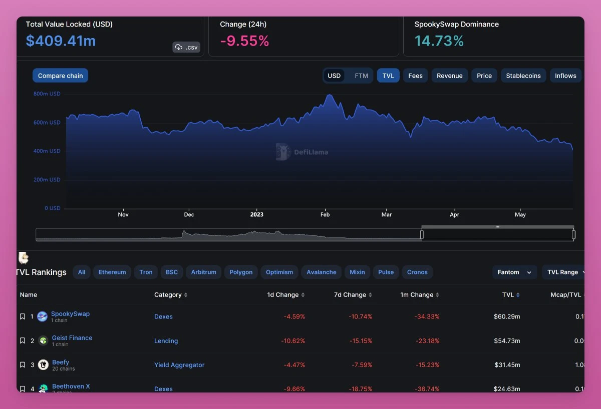This screenshot has height=409, width=601.
Task: Open the Fantom chain dropdown
Action: tap(514, 272)
